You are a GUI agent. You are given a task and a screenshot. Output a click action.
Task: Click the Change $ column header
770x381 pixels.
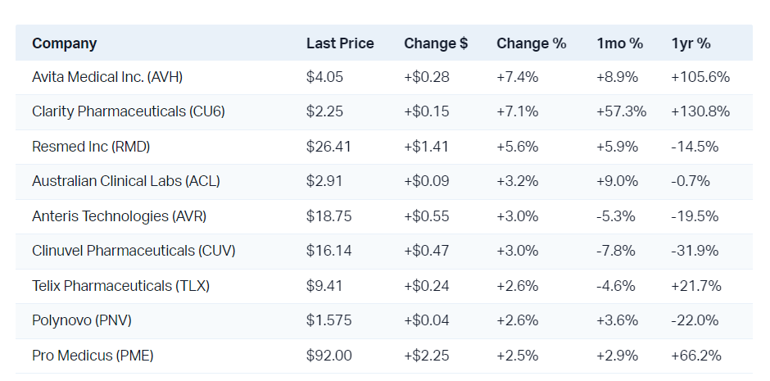pyautogui.click(x=436, y=43)
